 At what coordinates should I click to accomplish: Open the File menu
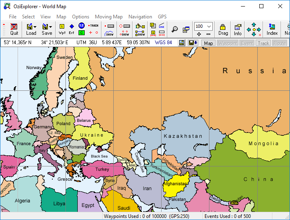click(x=13, y=17)
